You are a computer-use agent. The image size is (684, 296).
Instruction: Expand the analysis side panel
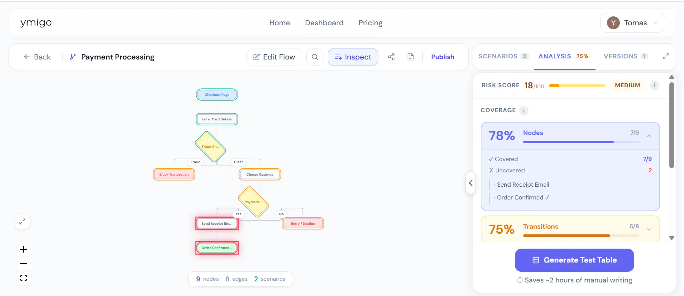[x=666, y=56]
